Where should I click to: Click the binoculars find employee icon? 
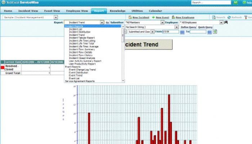[226, 22]
